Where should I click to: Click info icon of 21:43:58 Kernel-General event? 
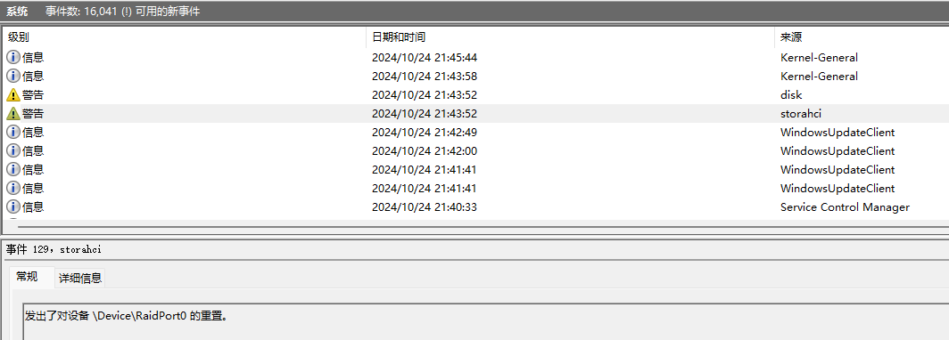coord(12,76)
